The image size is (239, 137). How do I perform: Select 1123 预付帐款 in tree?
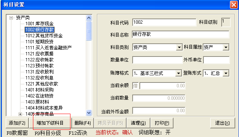(39, 66)
